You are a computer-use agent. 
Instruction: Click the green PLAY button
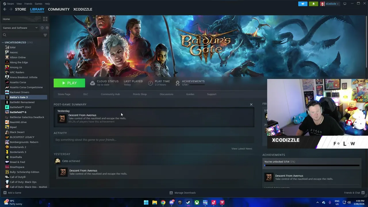coord(69,83)
